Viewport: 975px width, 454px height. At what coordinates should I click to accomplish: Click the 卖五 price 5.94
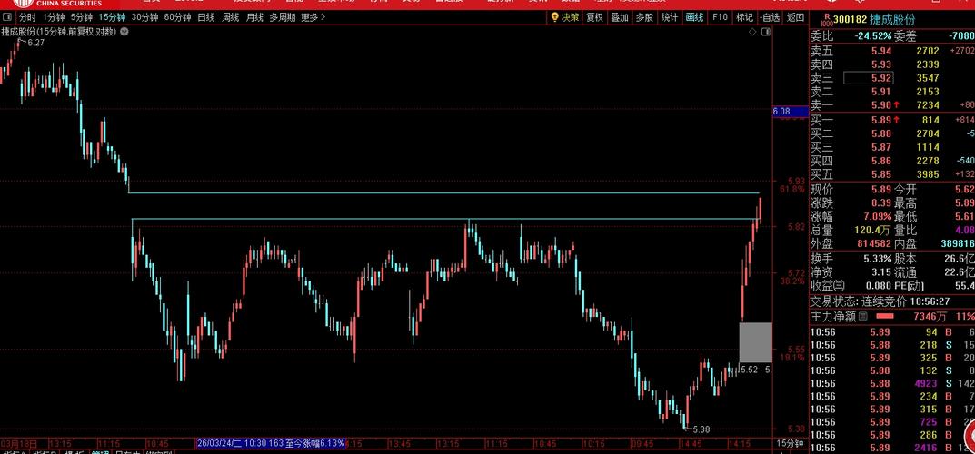pyautogui.click(x=881, y=51)
